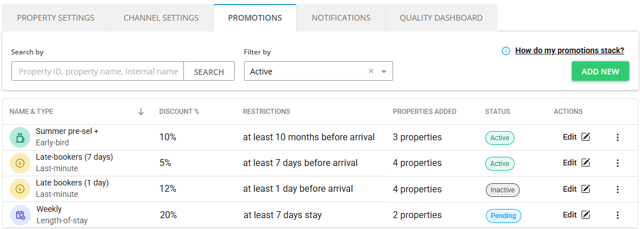640x229 pixels.
Task: Click the info icon beside promotions stack help
Action: pos(506,51)
